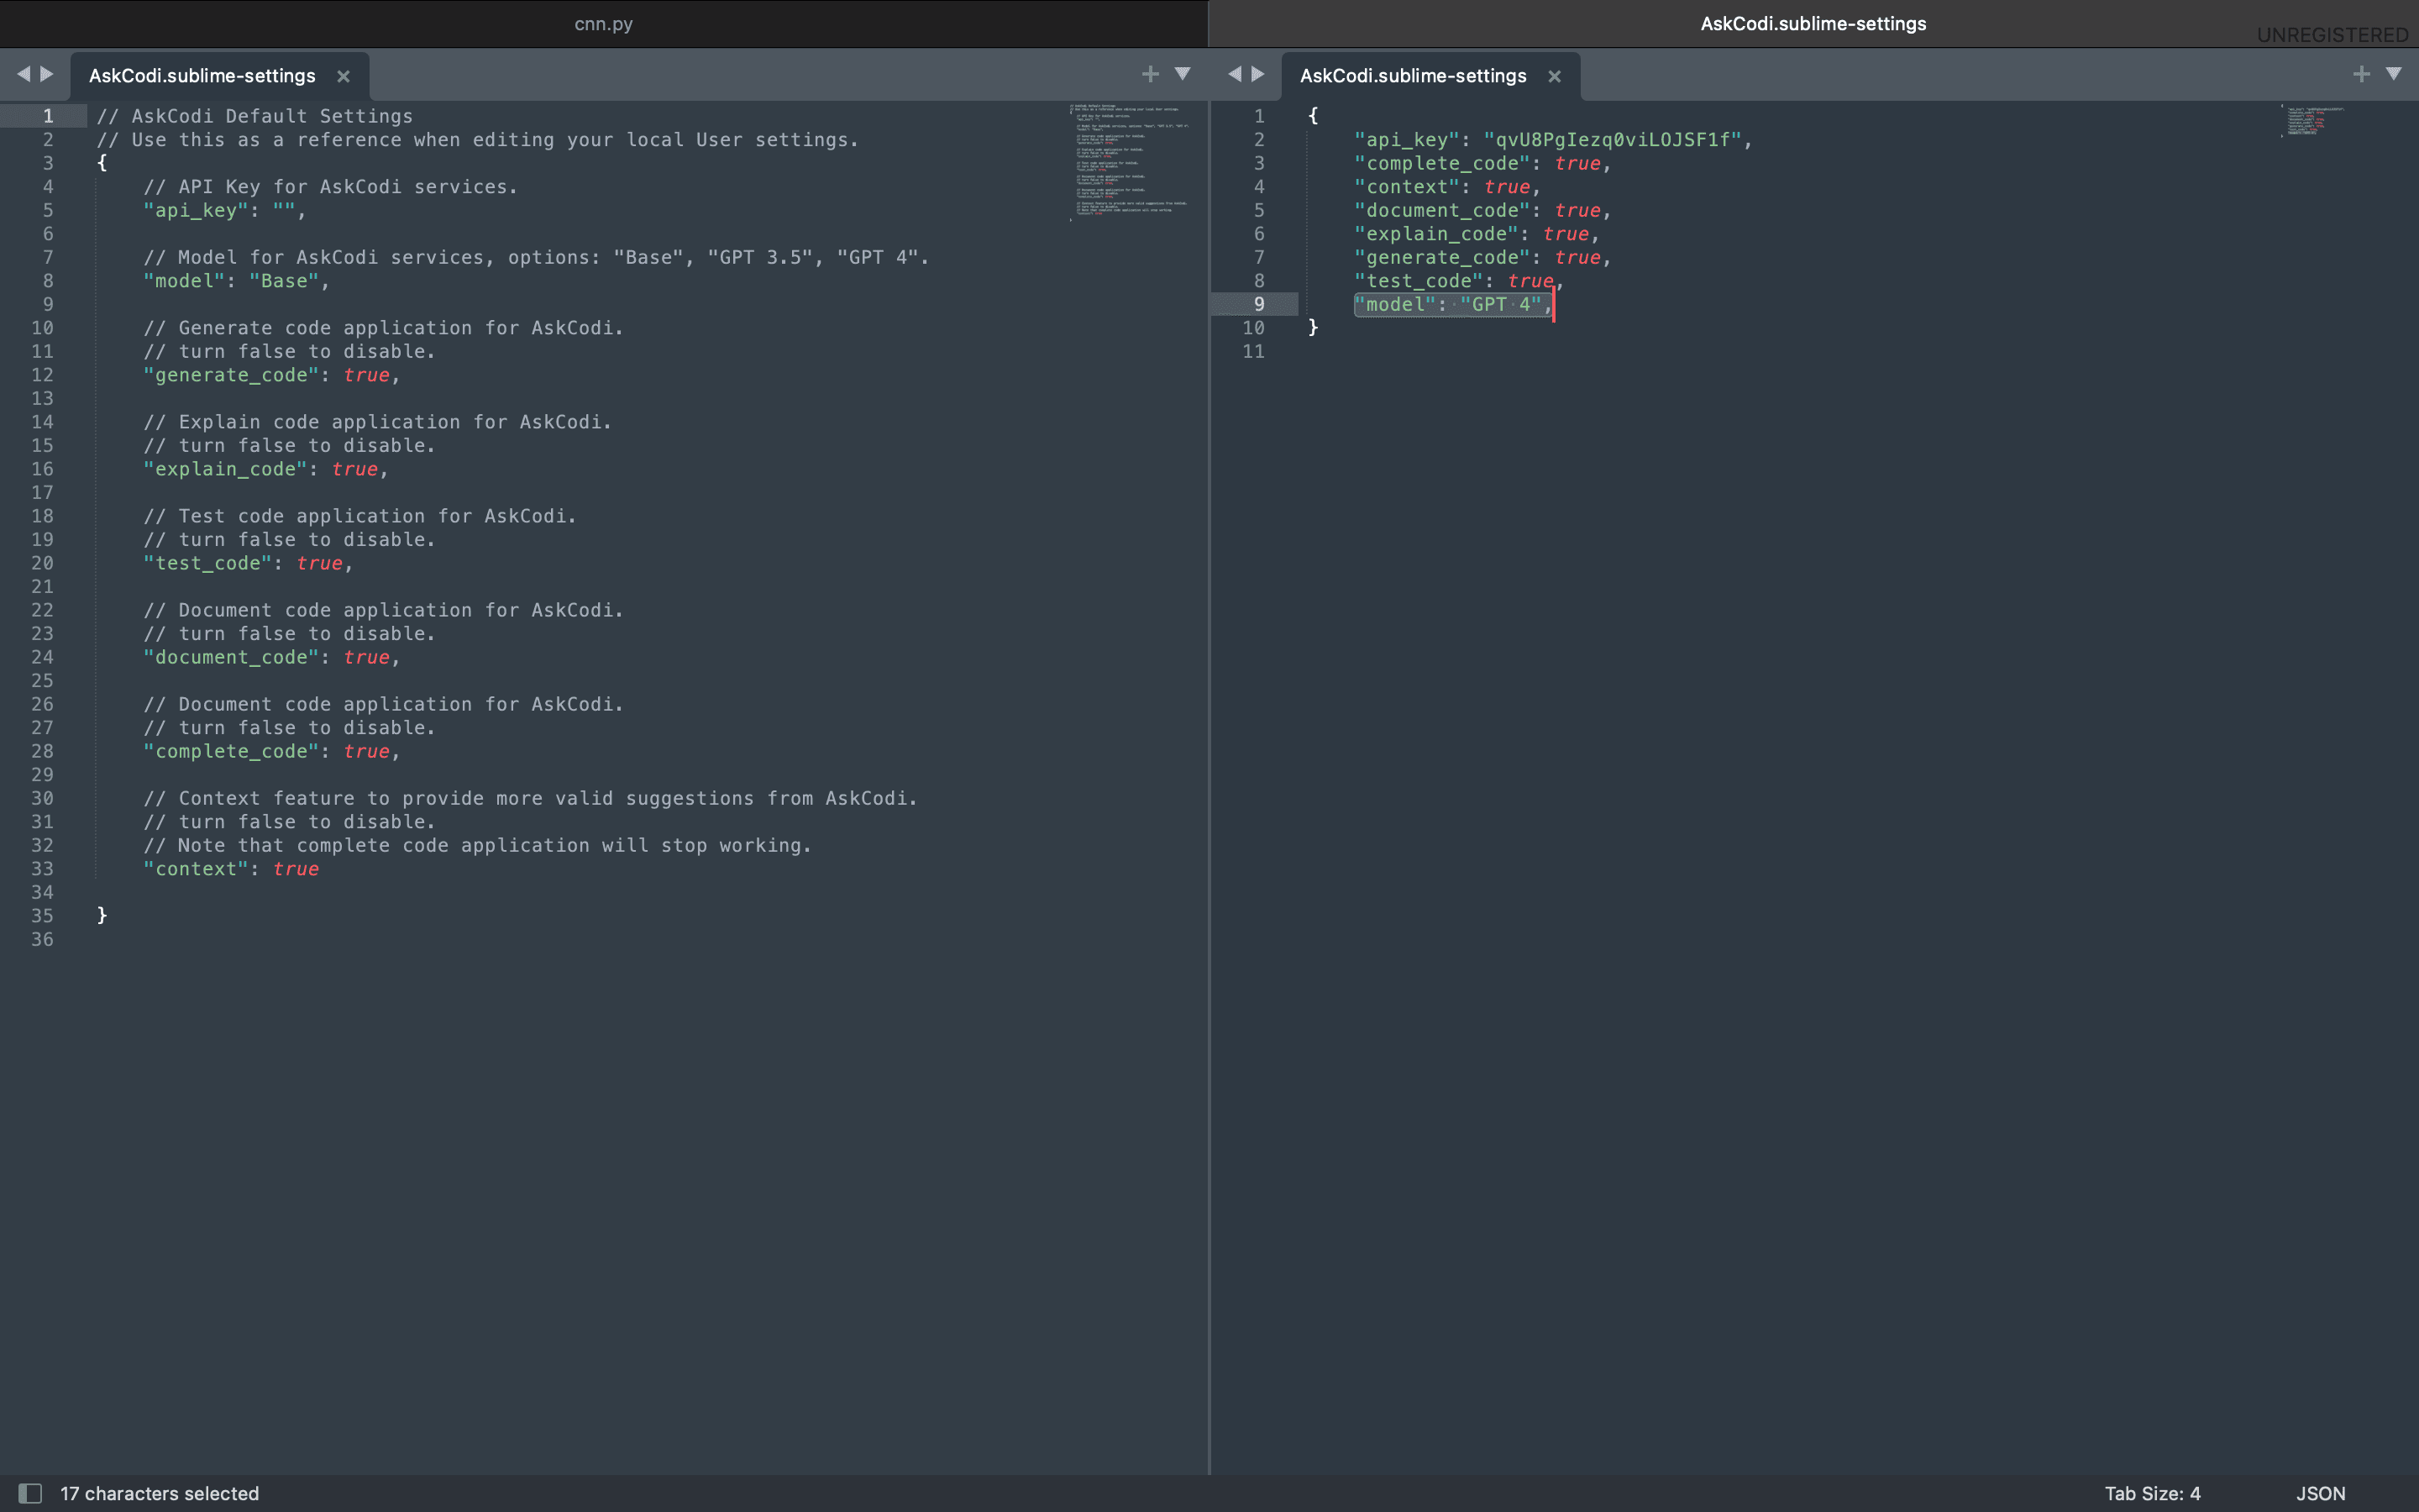Image resolution: width=2419 pixels, height=1512 pixels.
Task: Click the model options comment mentioning "GPT 3.5"
Action: (536, 257)
